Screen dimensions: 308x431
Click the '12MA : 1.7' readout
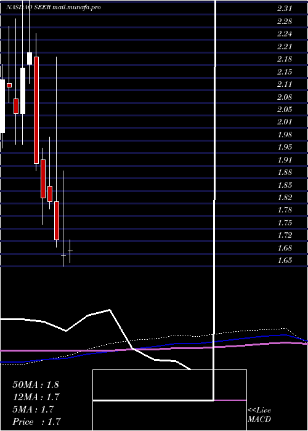[x=36, y=397]
